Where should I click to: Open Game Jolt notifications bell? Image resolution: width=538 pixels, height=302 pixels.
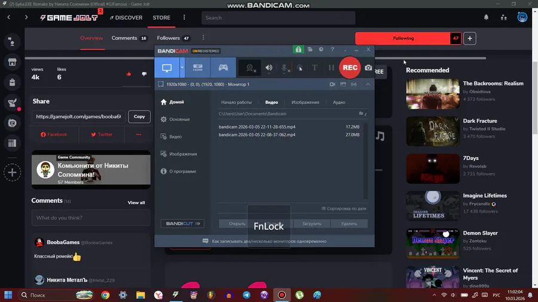point(486,17)
